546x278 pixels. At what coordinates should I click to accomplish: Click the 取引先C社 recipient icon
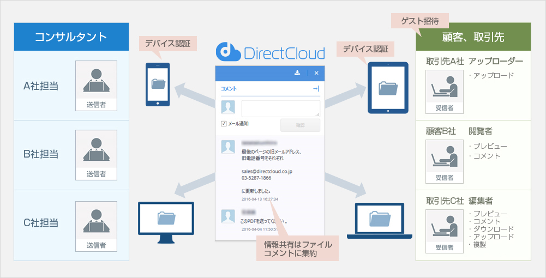[445, 230]
